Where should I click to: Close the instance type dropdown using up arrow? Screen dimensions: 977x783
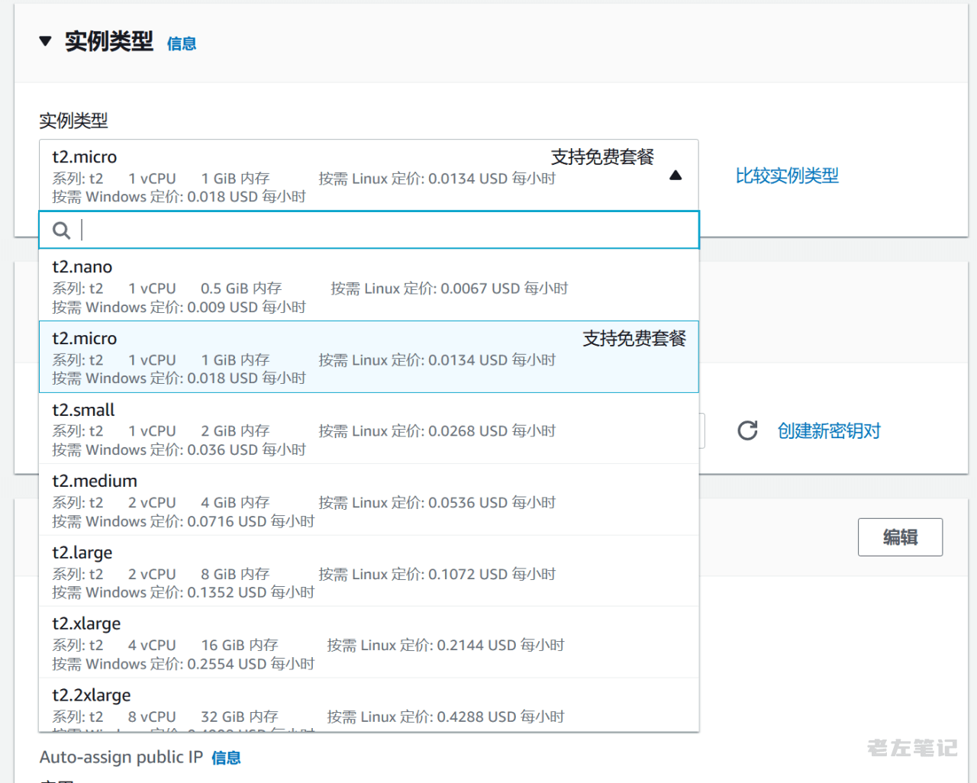pos(675,176)
